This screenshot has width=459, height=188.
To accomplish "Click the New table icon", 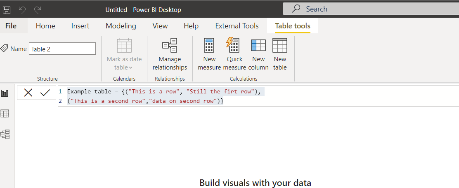I will (280, 45).
